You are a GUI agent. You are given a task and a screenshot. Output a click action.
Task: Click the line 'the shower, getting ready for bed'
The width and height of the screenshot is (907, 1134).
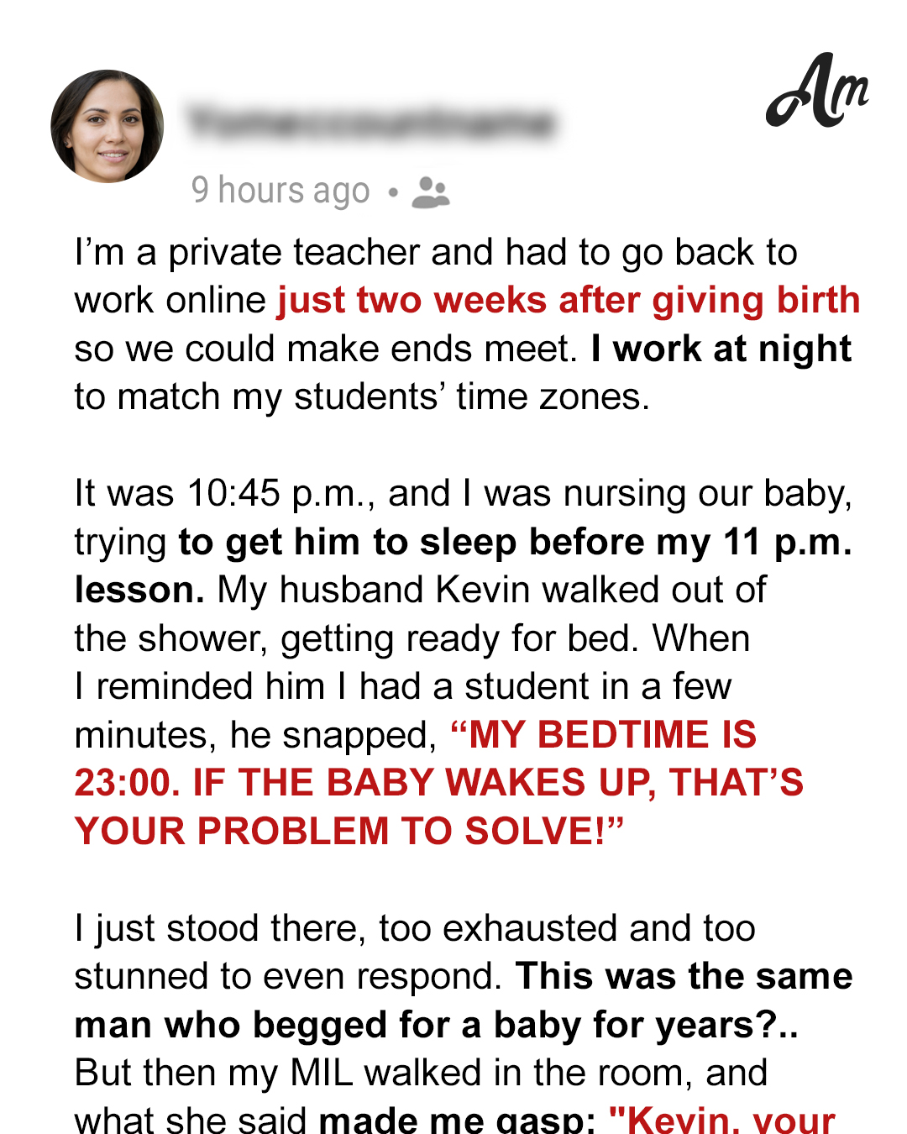(x=412, y=638)
